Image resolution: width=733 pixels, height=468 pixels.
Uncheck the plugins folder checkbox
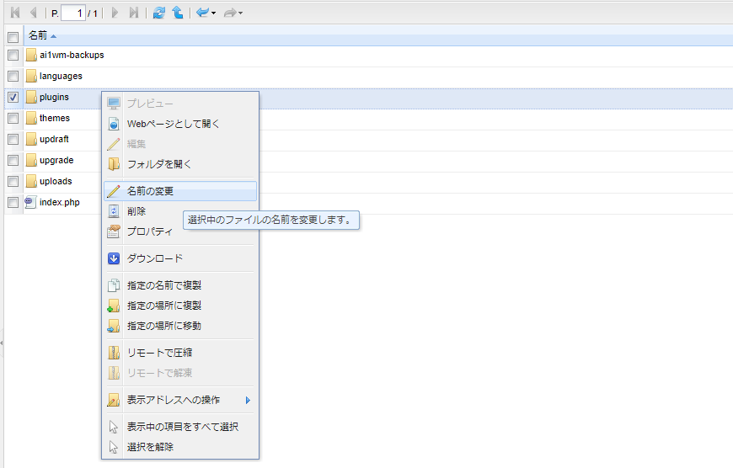(x=13, y=97)
